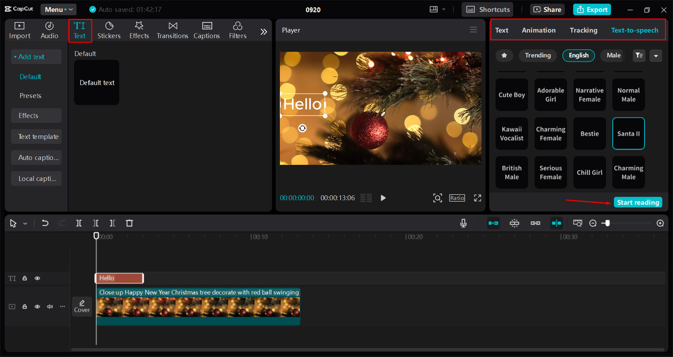Switch to the Animation tab
Screen dimensions: 673x357
[x=538, y=30]
